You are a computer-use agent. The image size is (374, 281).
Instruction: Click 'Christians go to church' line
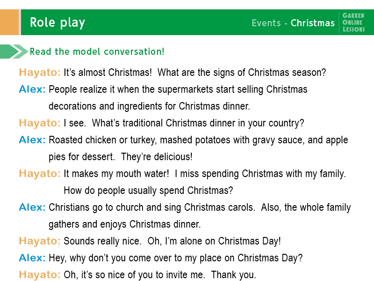200,207
